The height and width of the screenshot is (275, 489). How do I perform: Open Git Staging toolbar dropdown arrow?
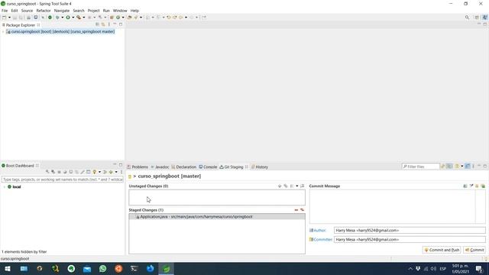pos(461,167)
